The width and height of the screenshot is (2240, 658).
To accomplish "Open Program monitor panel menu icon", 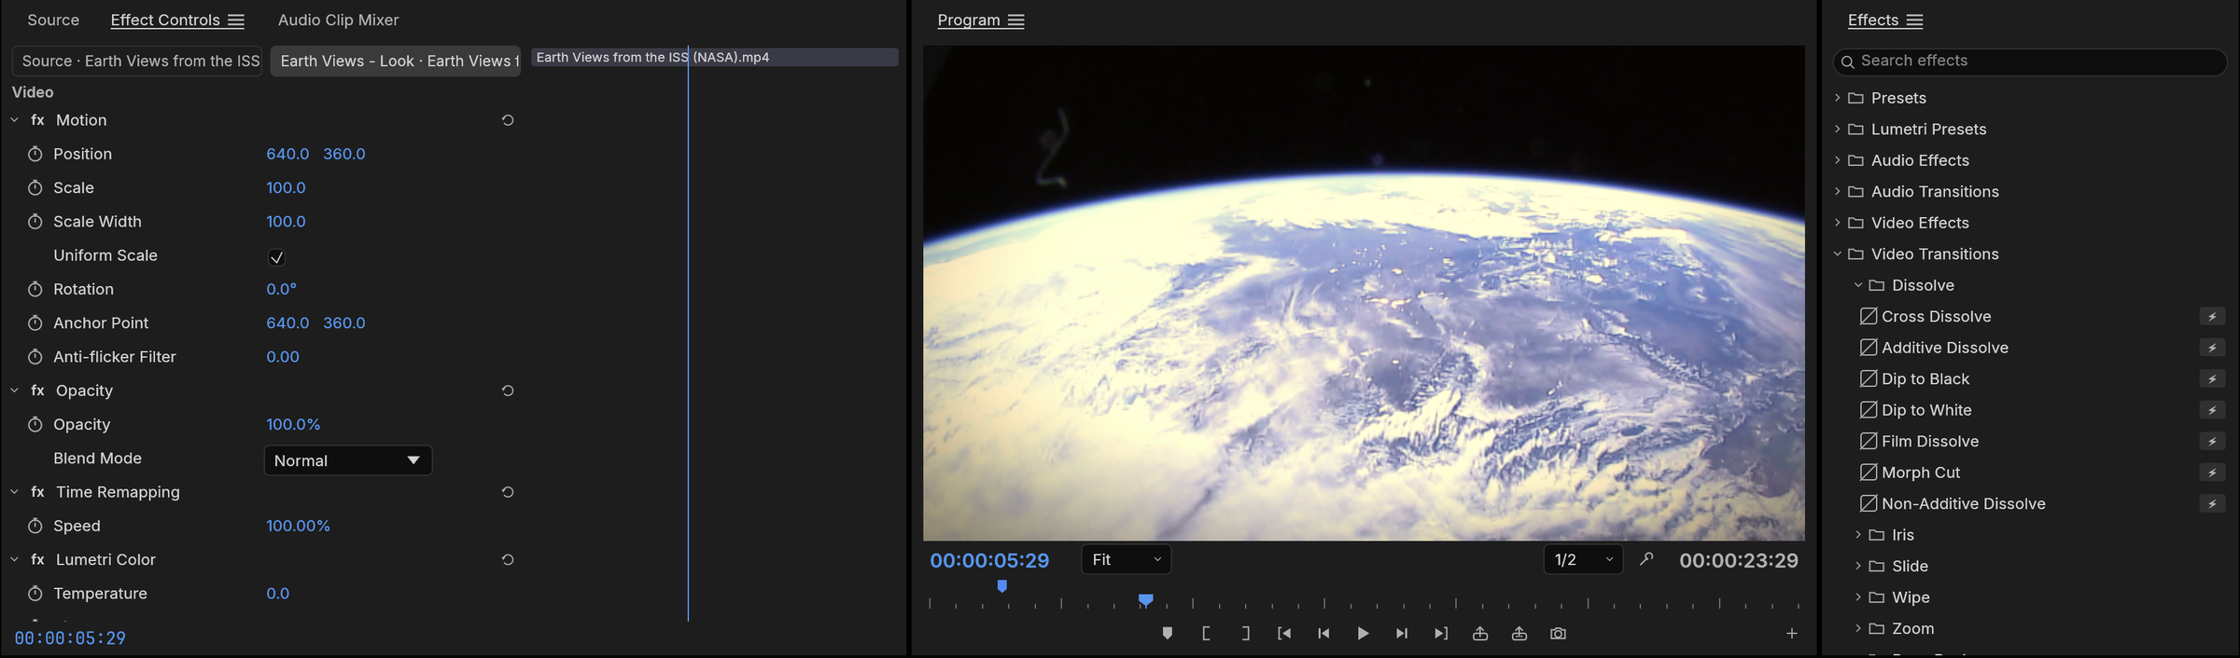I will tap(1016, 21).
